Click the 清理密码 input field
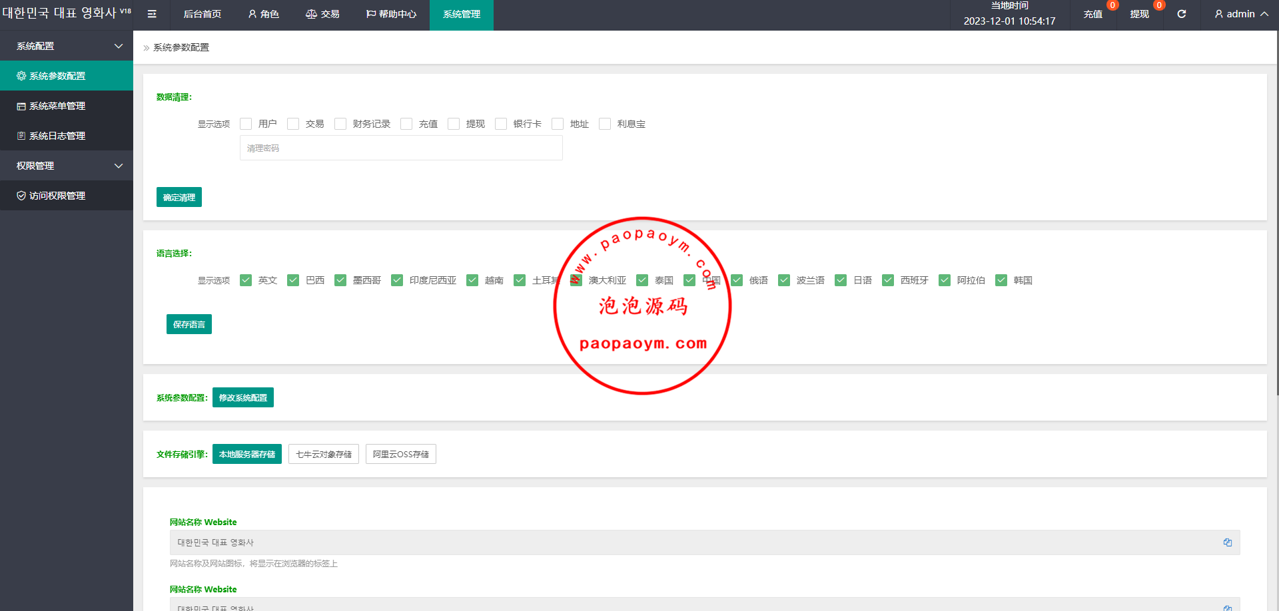Screen dimensions: 1279x611 pos(401,148)
